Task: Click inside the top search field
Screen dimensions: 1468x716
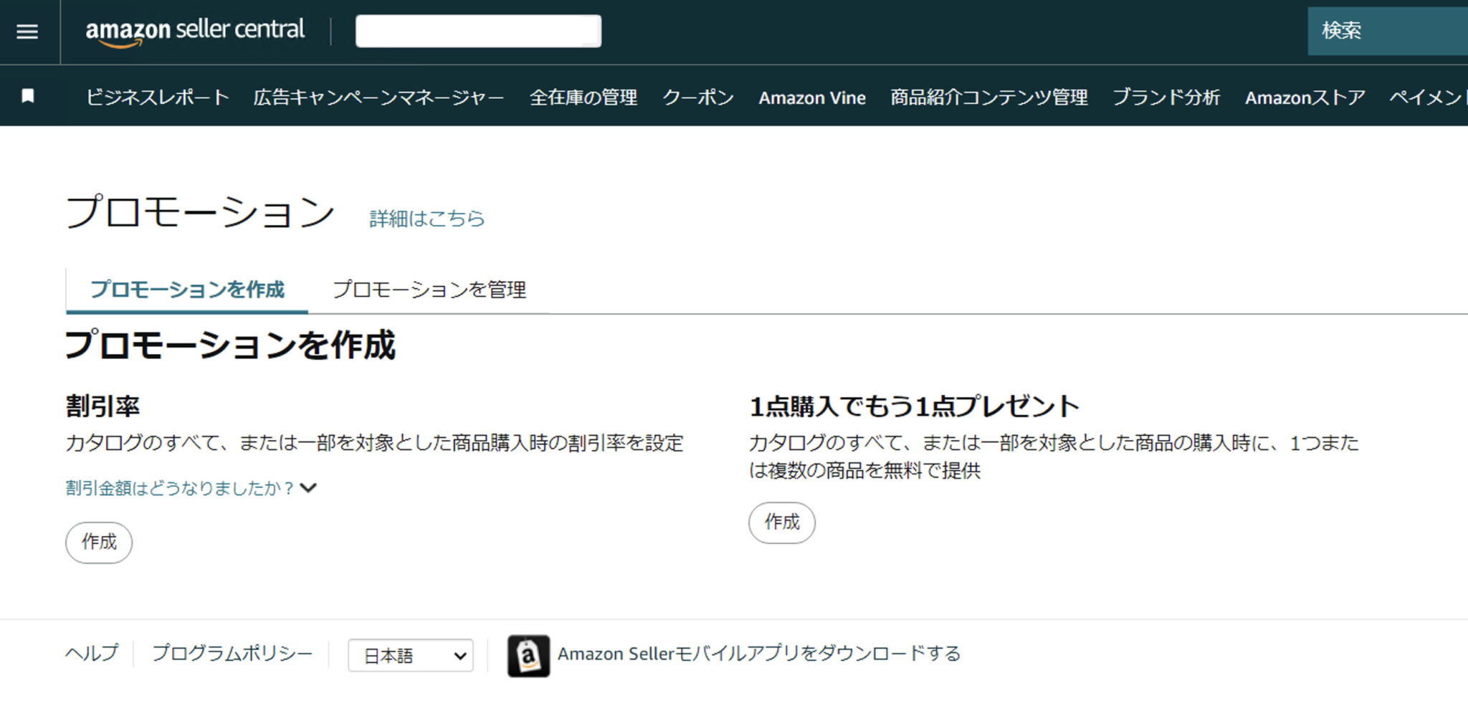Action: point(477,30)
